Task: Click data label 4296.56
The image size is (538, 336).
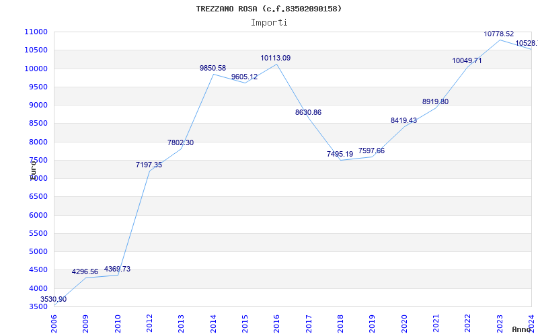Action: tap(85, 272)
